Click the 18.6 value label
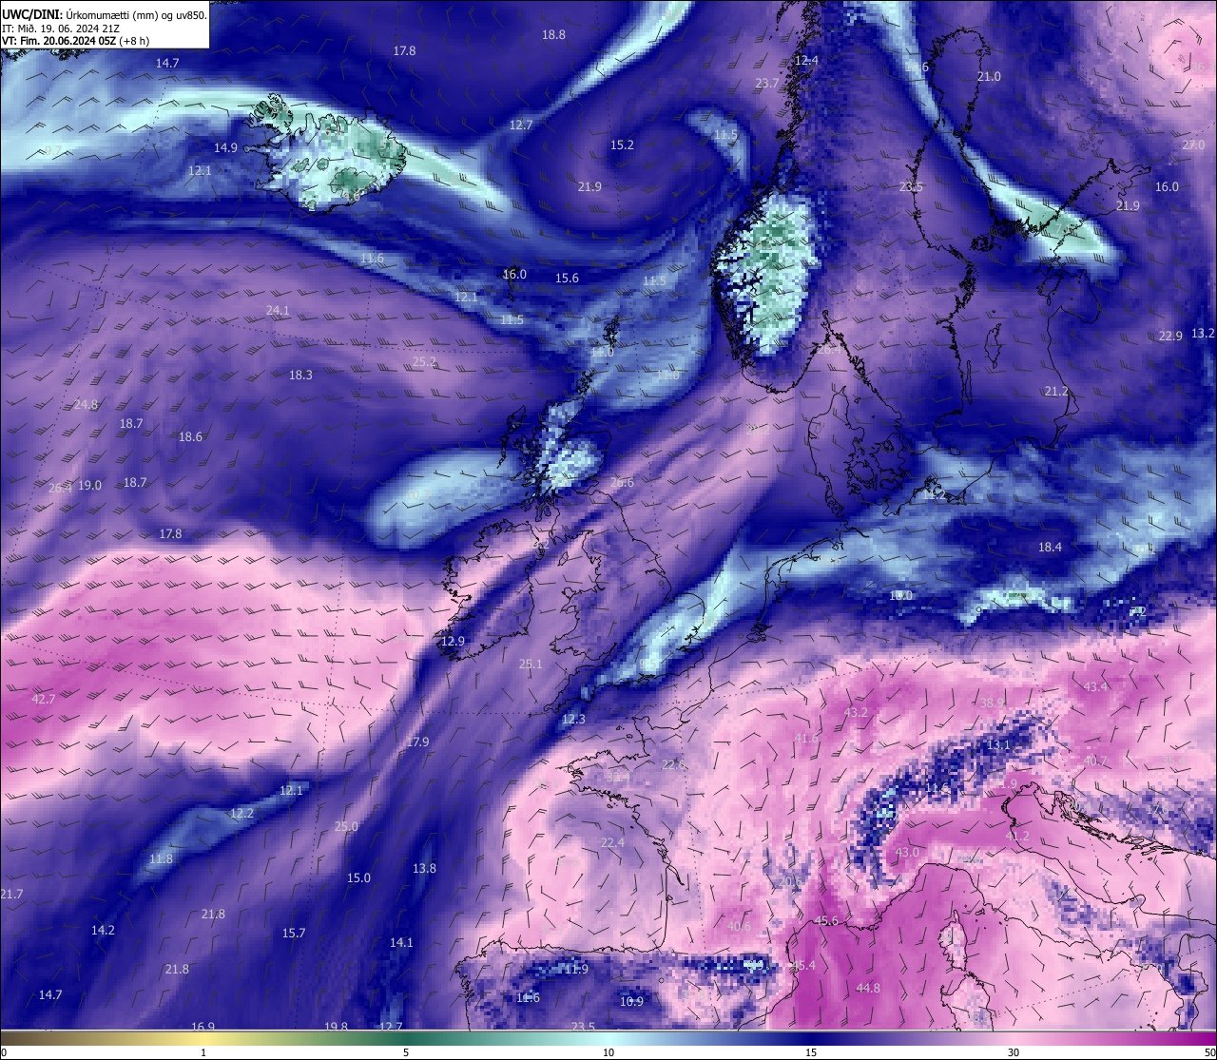 tap(190, 436)
